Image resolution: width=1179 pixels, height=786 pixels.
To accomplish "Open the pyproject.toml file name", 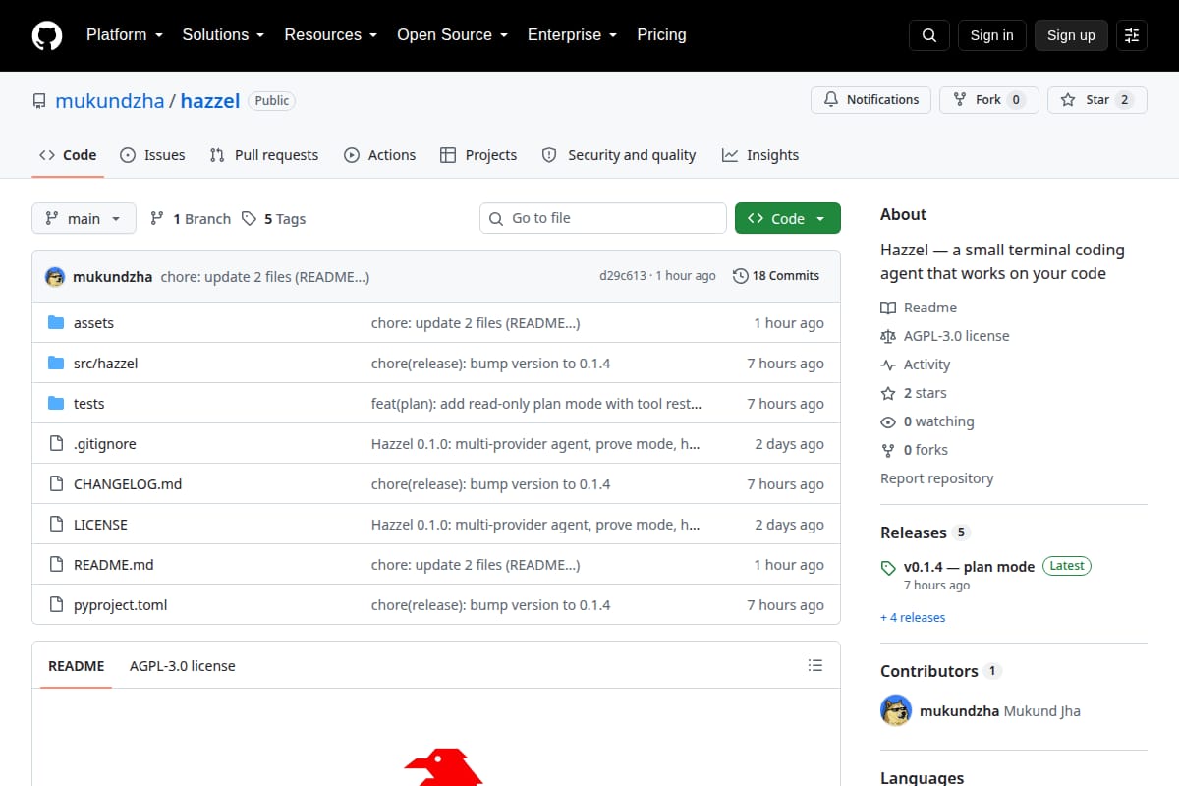I will 121,605.
